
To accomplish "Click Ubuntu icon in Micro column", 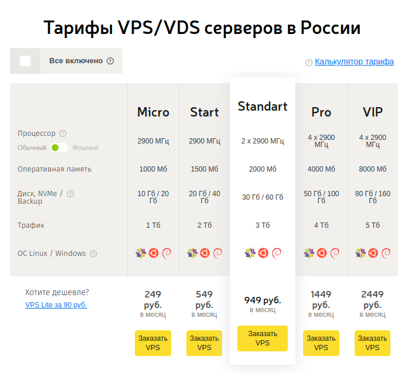I will coord(154,253).
